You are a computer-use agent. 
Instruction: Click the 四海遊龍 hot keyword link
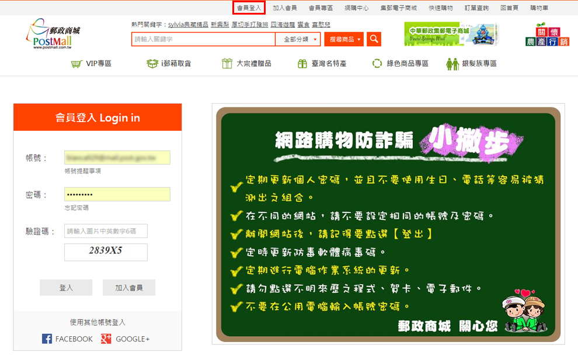coord(283,25)
